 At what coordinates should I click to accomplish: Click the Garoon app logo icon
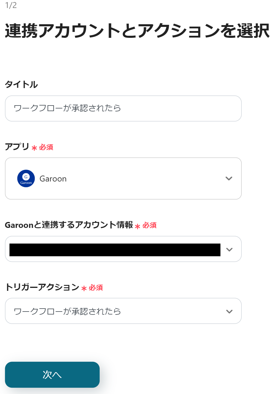click(x=26, y=179)
